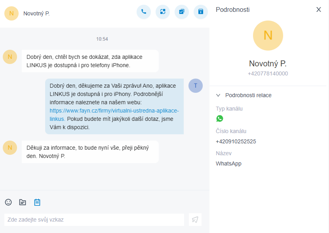The image size is (329, 233).
Task: Select the channel number +420910252525
Action: pos(236,141)
